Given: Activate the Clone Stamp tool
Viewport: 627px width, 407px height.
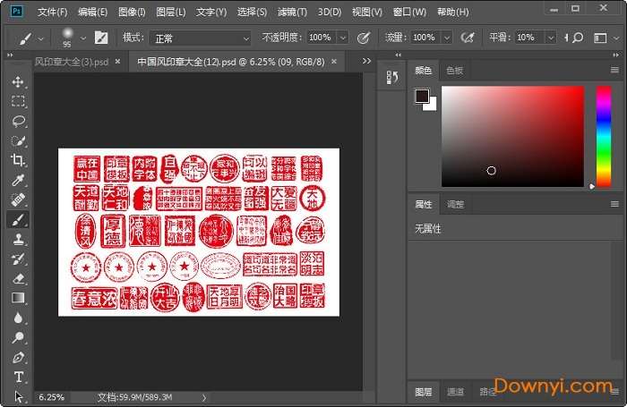Looking at the screenshot, I should pos(18,239).
